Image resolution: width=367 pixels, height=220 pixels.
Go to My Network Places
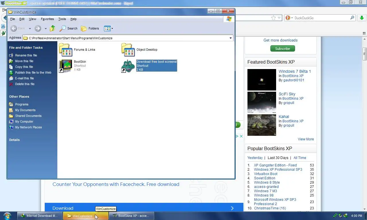(28, 127)
